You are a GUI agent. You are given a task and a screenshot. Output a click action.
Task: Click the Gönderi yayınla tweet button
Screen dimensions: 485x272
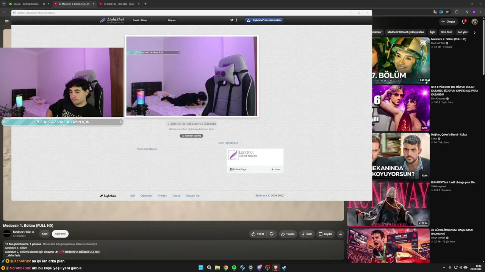pos(191,136)
